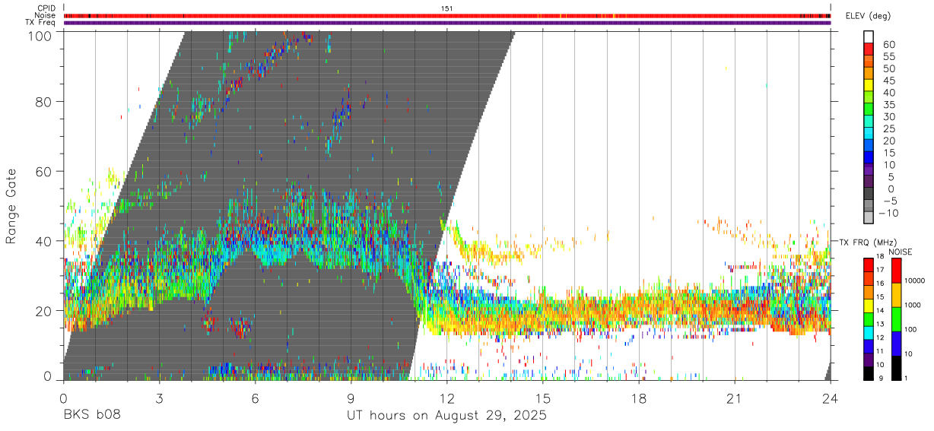Click the 'TX Freq' row label at top left
This screenshot has height=431, width=934.
click(41, 23)
